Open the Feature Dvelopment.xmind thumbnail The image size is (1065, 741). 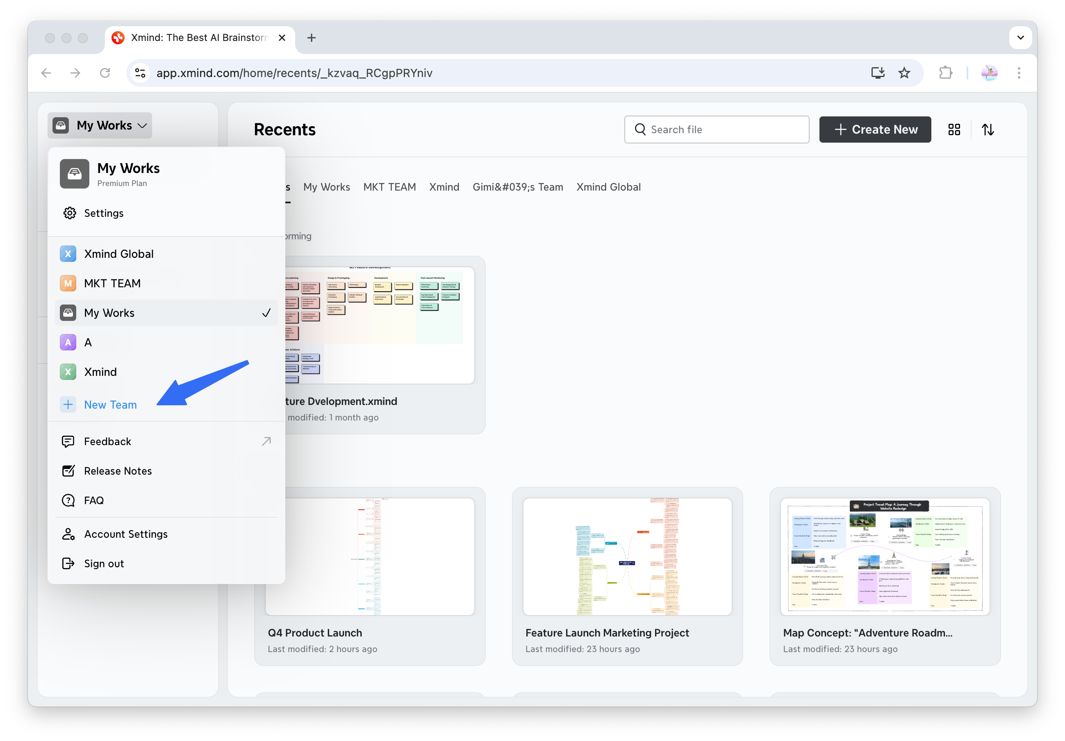(380, 325)
